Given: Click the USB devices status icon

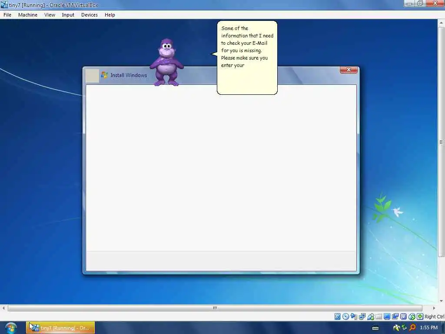Looking at the screenshot, I should click(x=371, y=317).
